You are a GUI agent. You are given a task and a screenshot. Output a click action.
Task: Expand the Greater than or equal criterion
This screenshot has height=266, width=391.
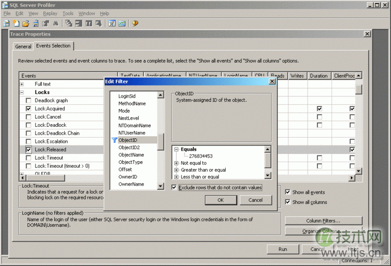pos(176,170)
